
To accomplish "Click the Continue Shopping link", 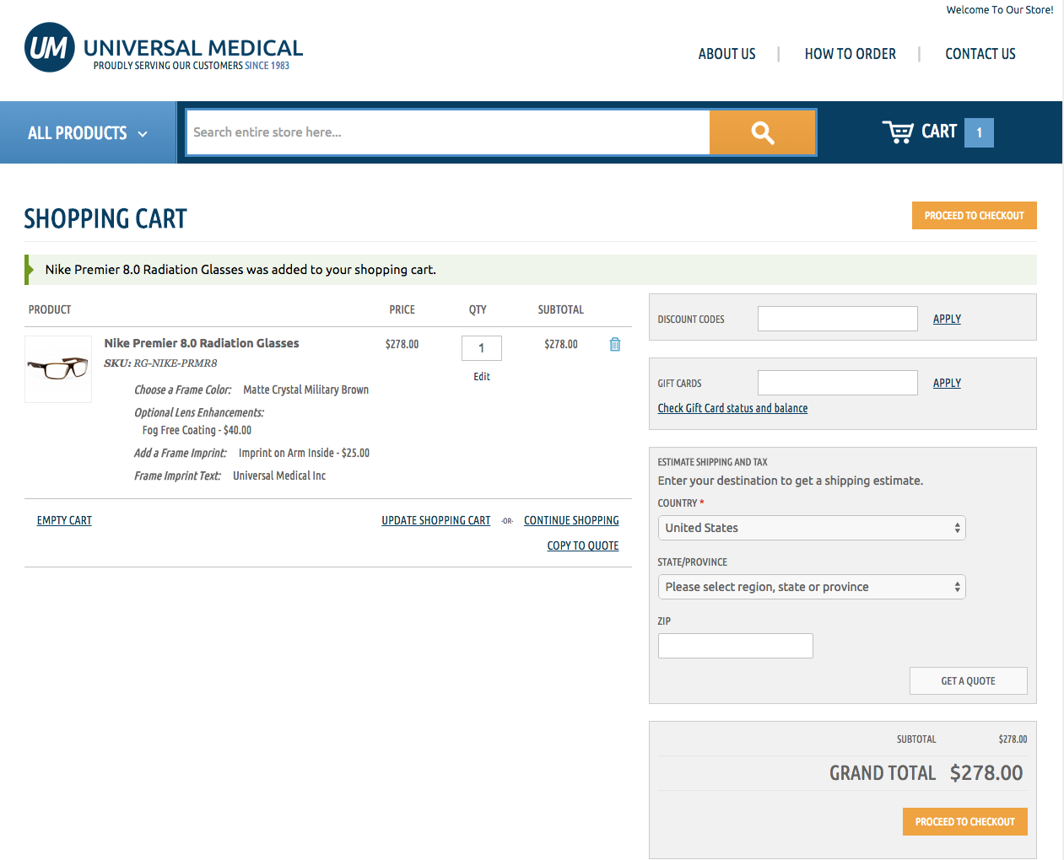I will pyautogui.click(x=571, y=520).
